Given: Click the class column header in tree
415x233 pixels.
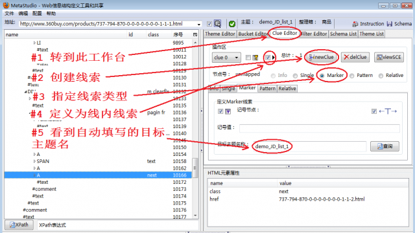Looking at the screenshot, I should 158,34.
